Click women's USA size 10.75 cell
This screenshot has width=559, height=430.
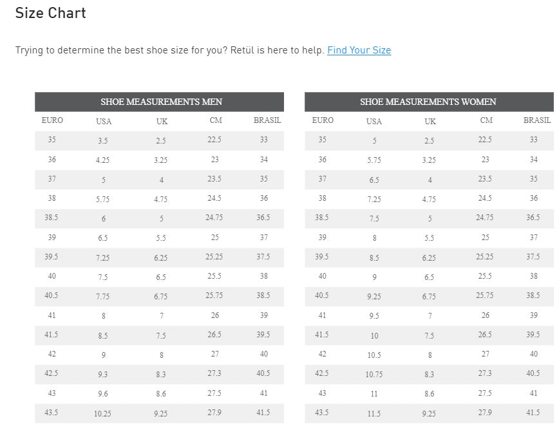coord(374,375)
